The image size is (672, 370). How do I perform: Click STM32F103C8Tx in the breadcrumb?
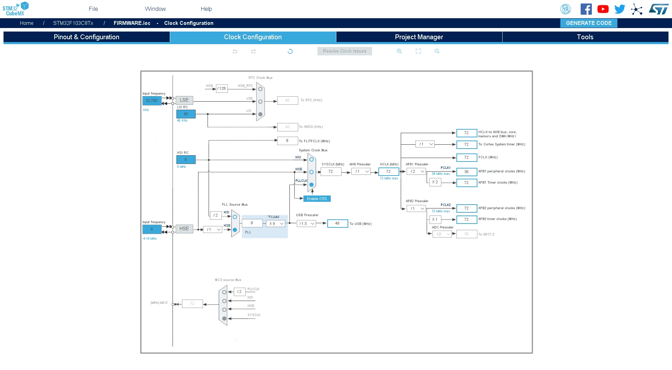coord(73,23)
